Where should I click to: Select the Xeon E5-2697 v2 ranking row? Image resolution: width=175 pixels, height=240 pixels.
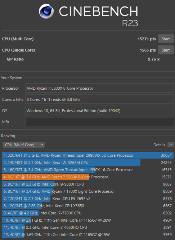pos(88,199)
